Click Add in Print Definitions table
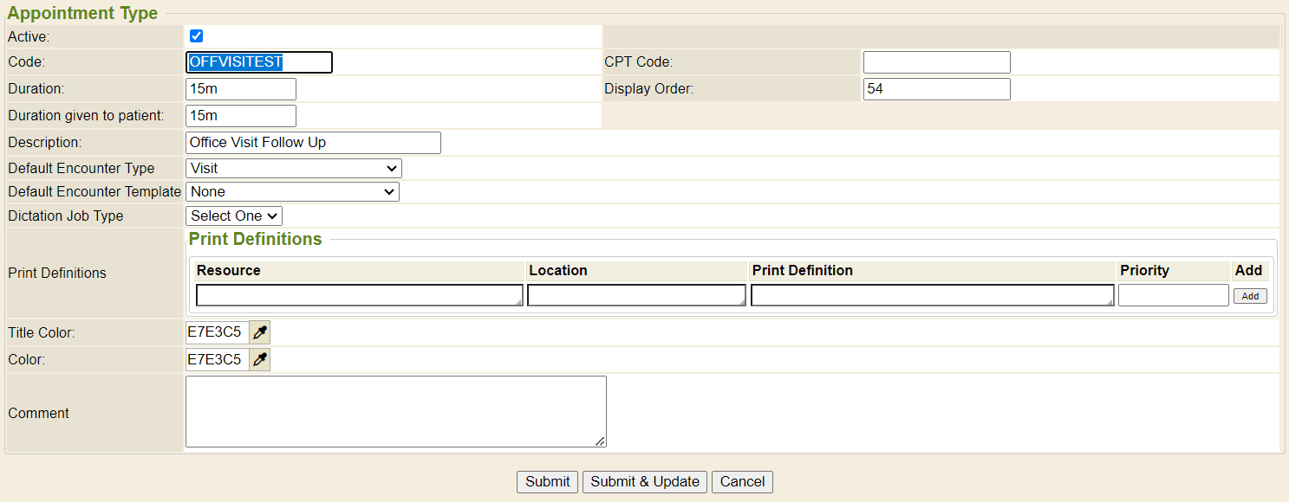 tap(1250, 296)
